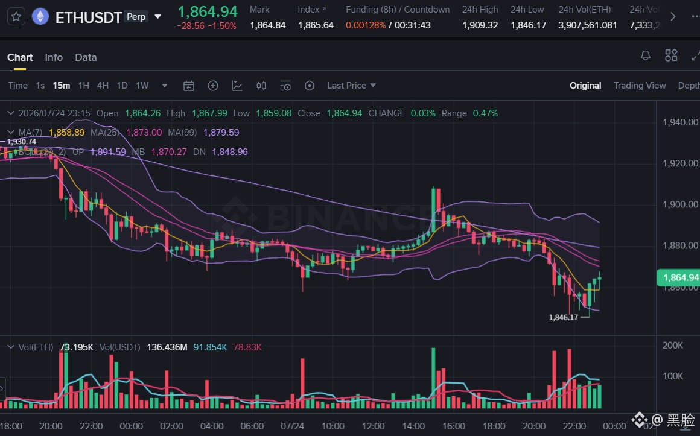
Task: Click the Funding rate 0.00128% value
Action: (x=366, y=25)
